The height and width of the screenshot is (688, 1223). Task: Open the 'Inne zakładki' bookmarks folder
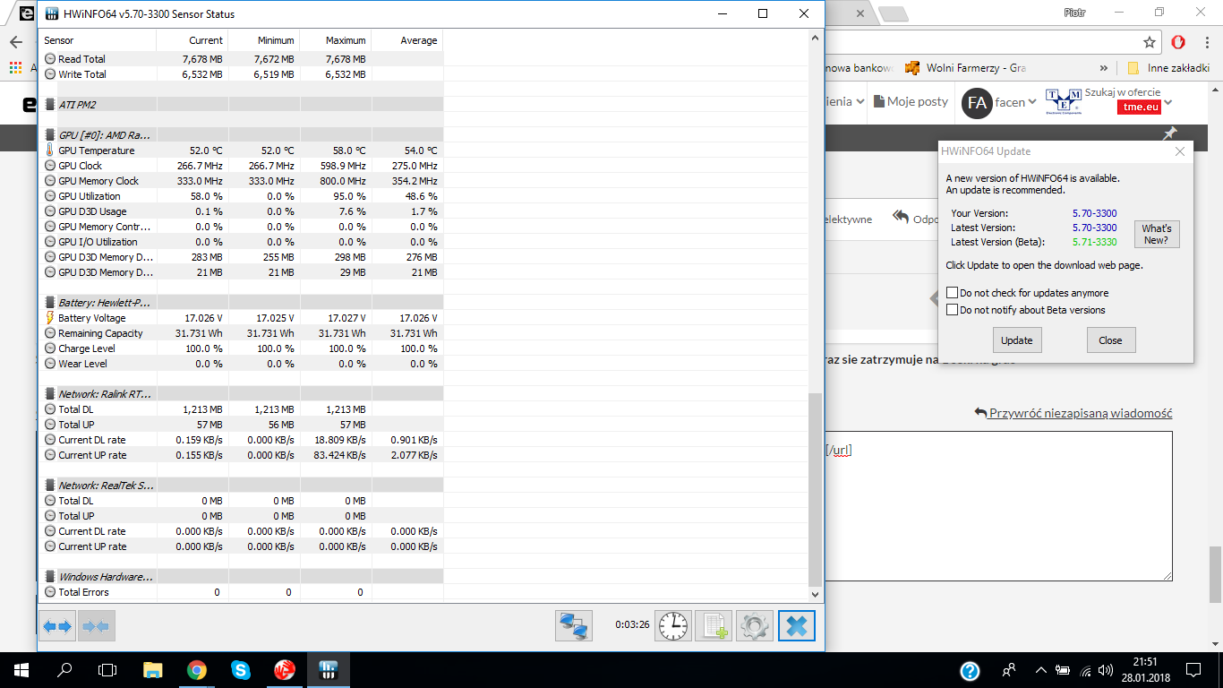[x=1168, y=68]
